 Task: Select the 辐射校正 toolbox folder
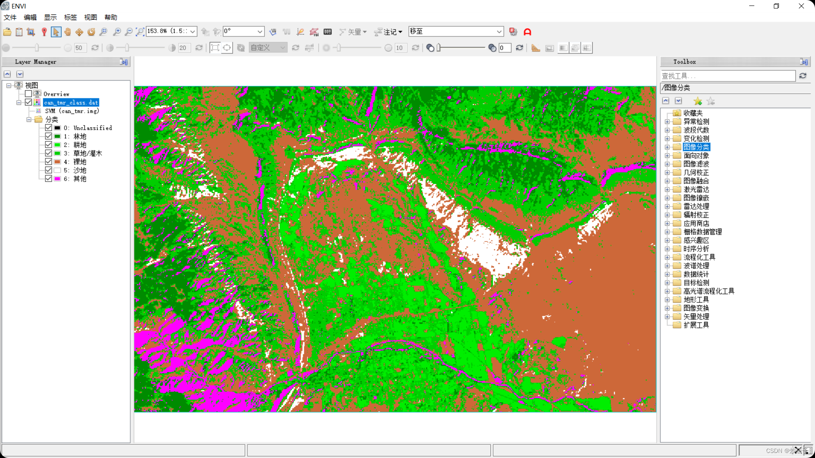pyautogui.click(x=696, y=215)
